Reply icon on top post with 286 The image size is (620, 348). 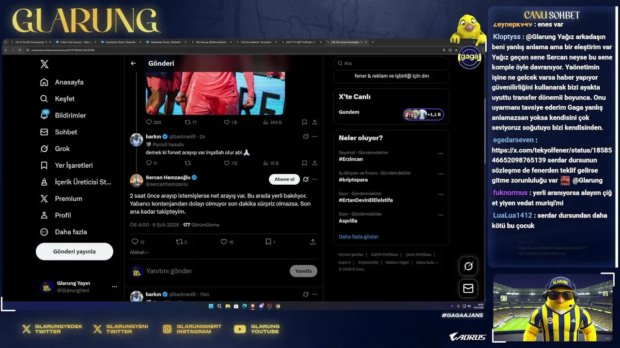tap(149, 122)
